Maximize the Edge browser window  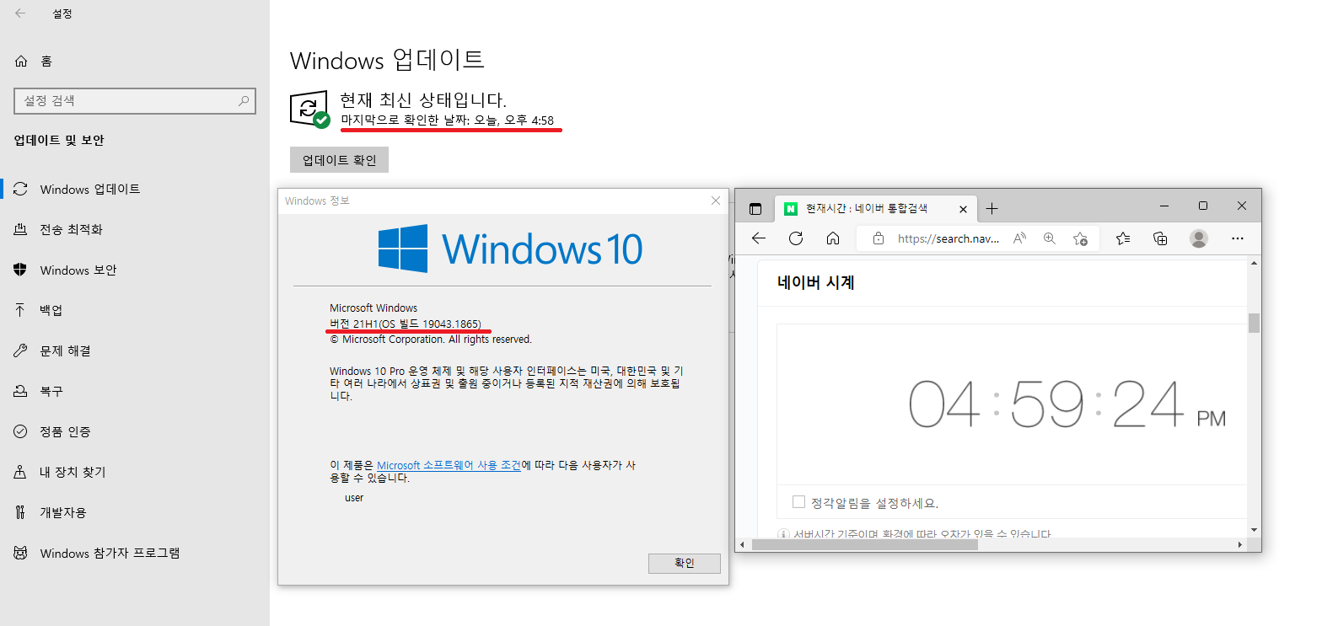tap(1203, 206)
